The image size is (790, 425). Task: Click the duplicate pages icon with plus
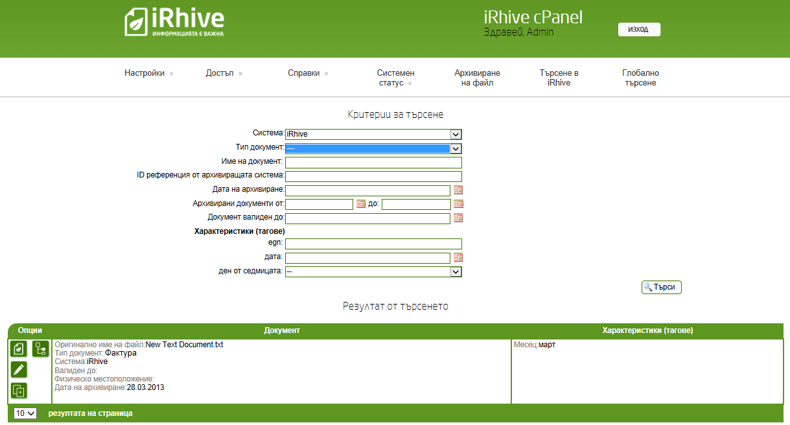19,391
